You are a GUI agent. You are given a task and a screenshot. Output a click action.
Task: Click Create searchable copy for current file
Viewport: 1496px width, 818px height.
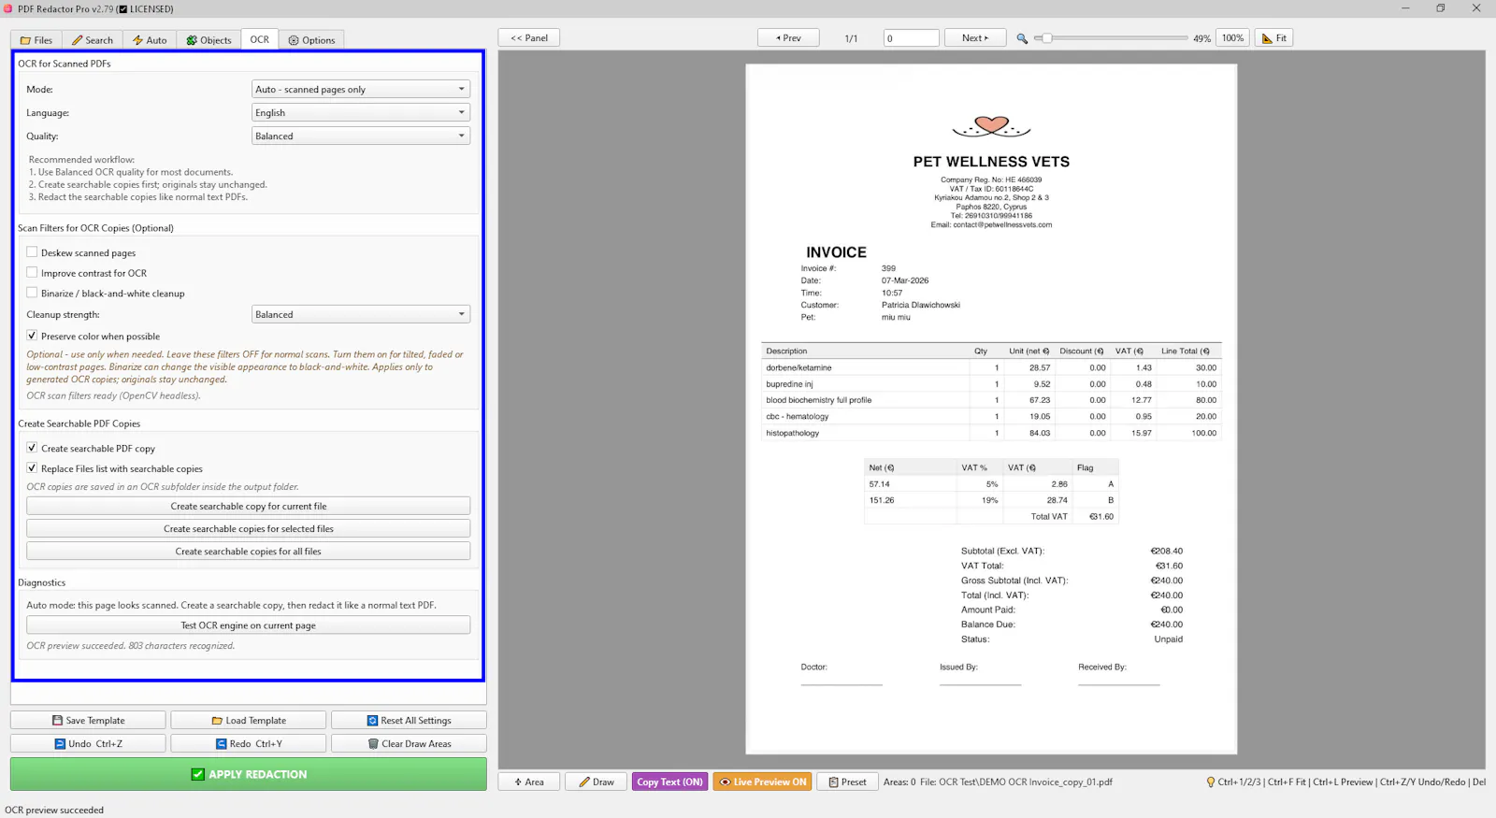pos(248,507)
